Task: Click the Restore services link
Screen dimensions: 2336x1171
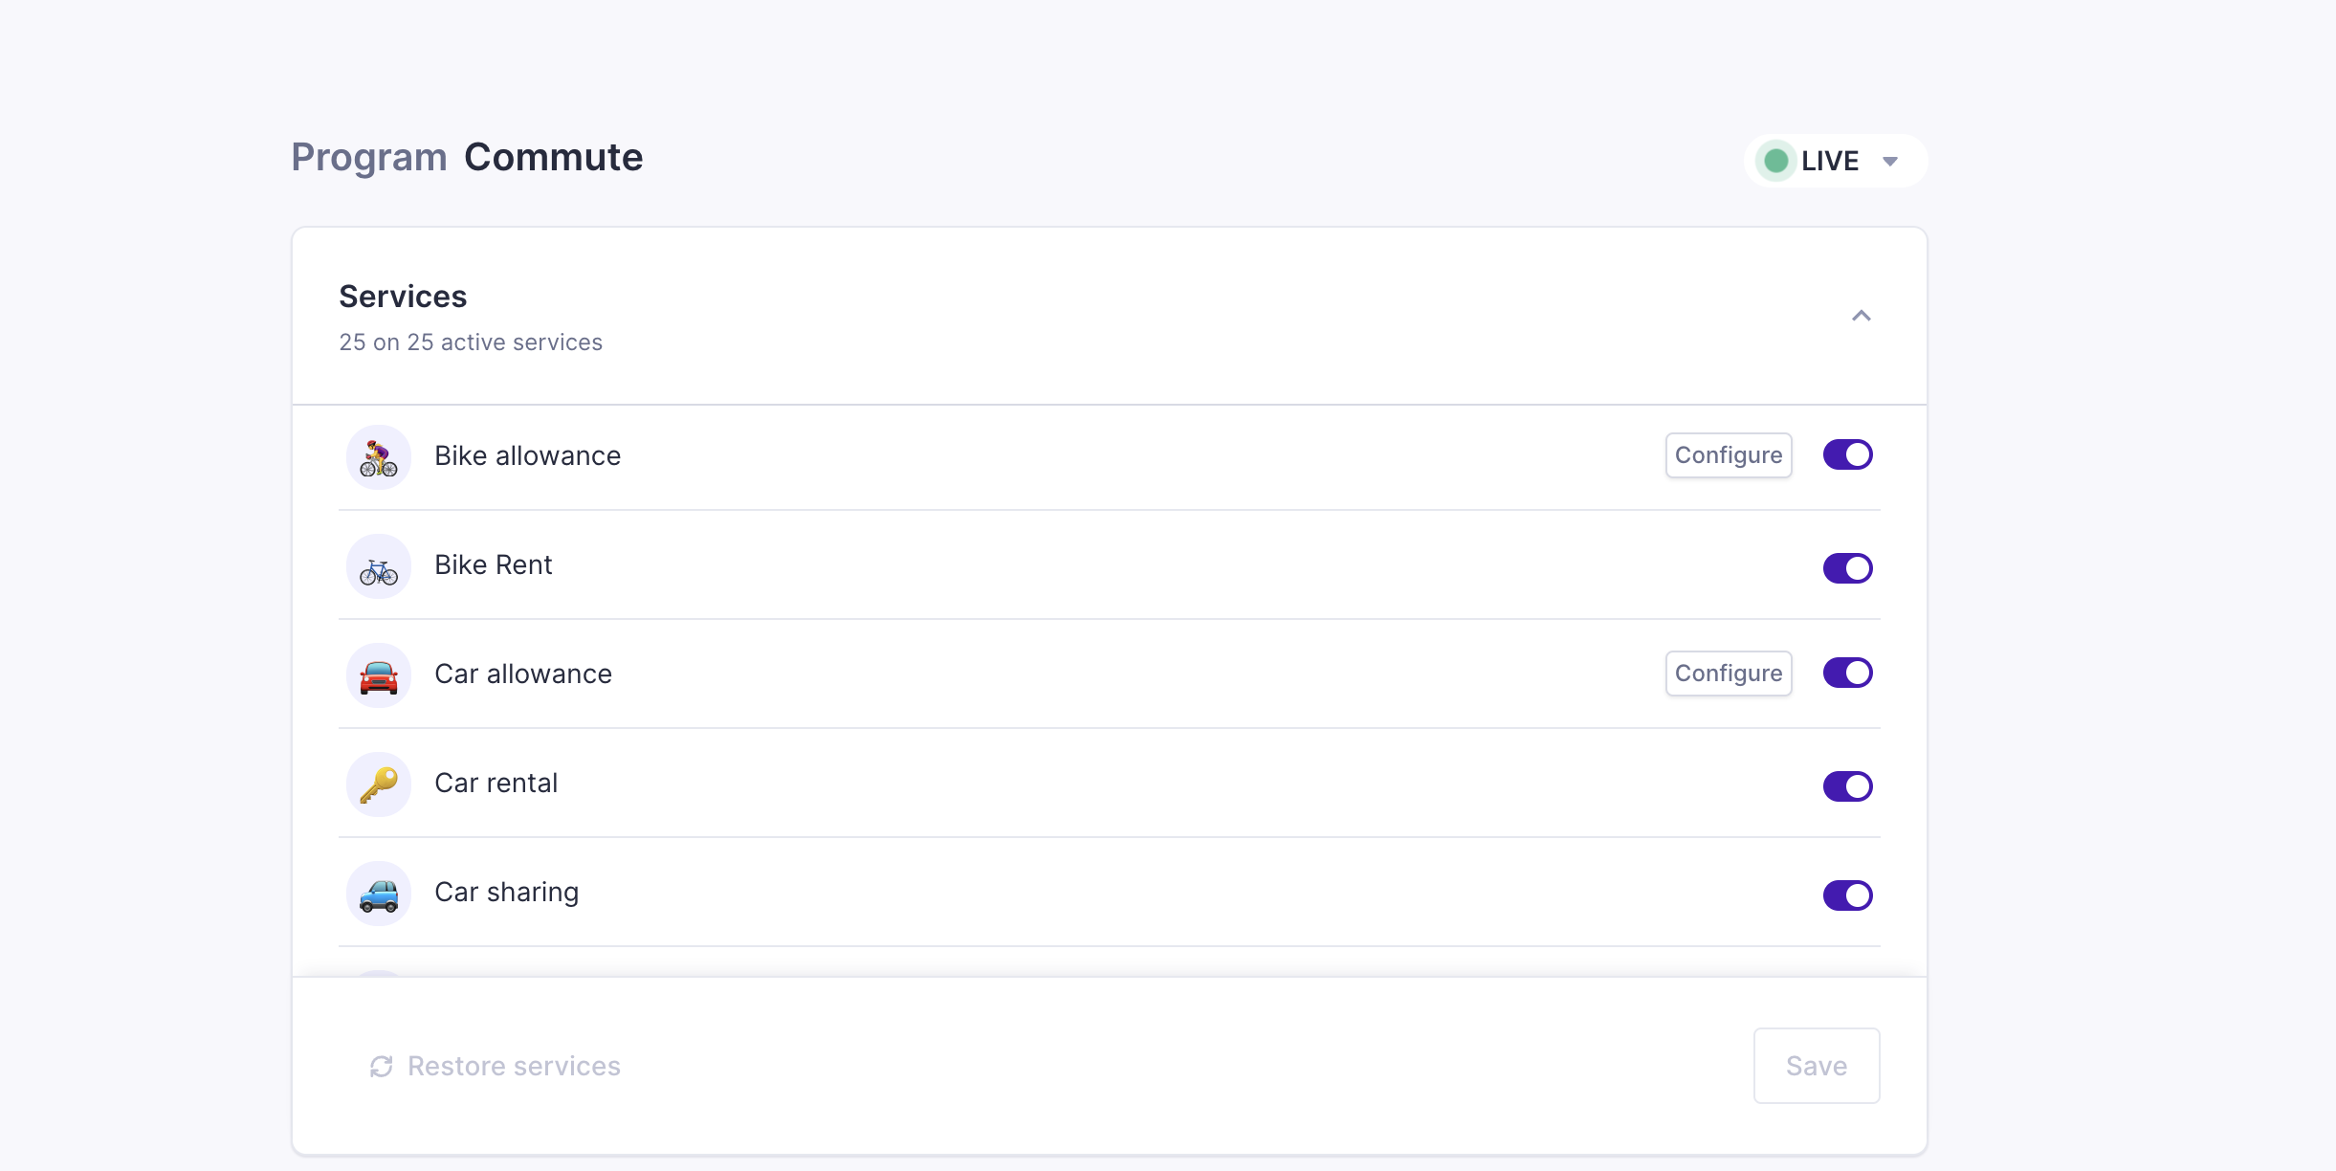Action: (514, 1066)
